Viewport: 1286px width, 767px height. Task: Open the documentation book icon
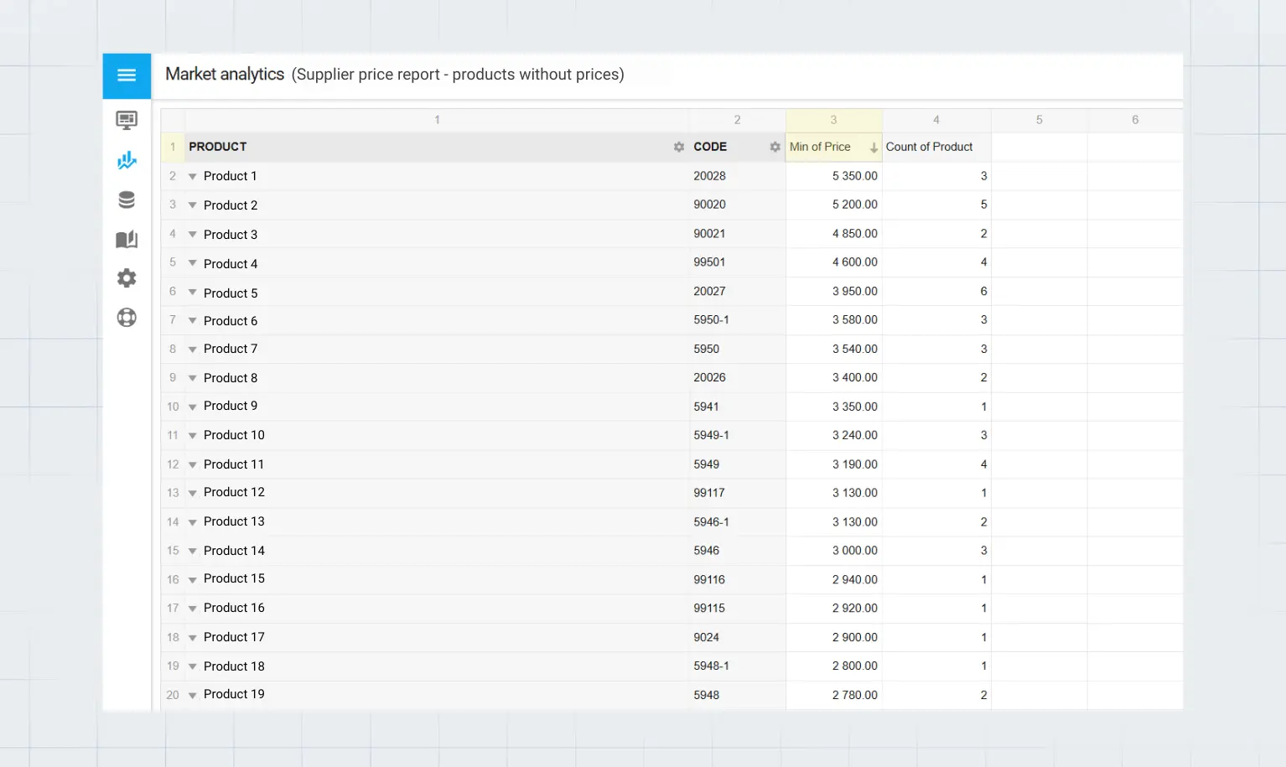click(127, 239)
